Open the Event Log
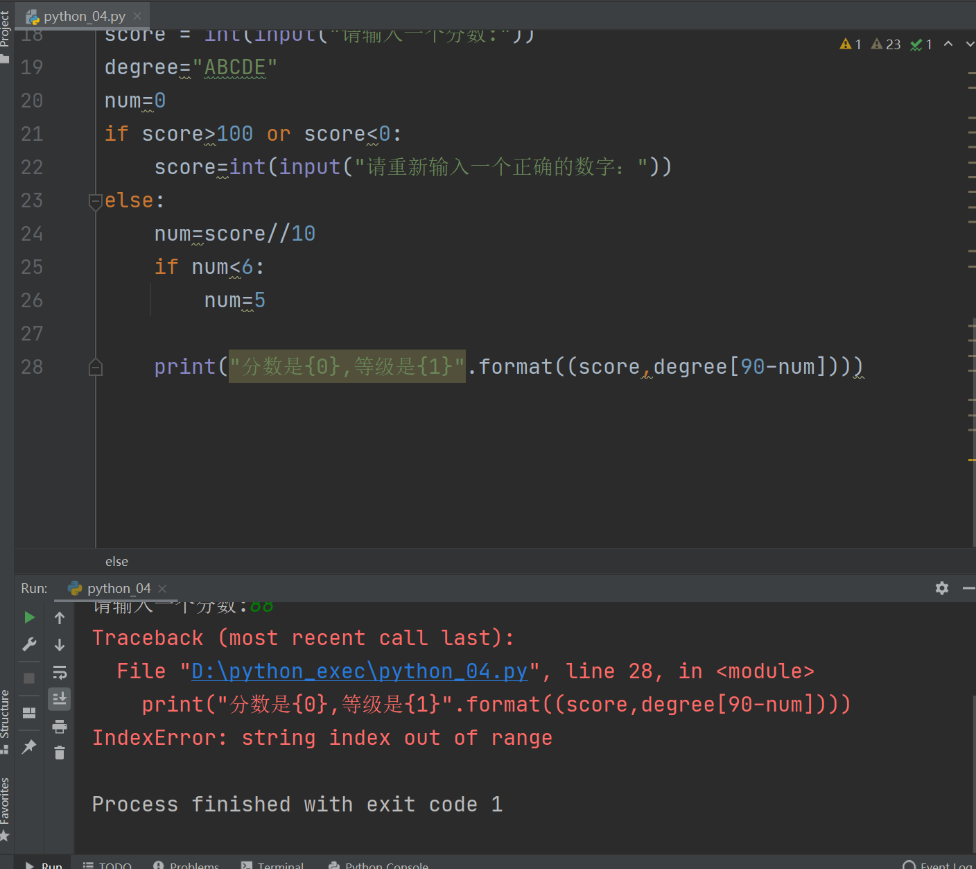The width and height of the screenshot is (976, 869). [939, 864]
